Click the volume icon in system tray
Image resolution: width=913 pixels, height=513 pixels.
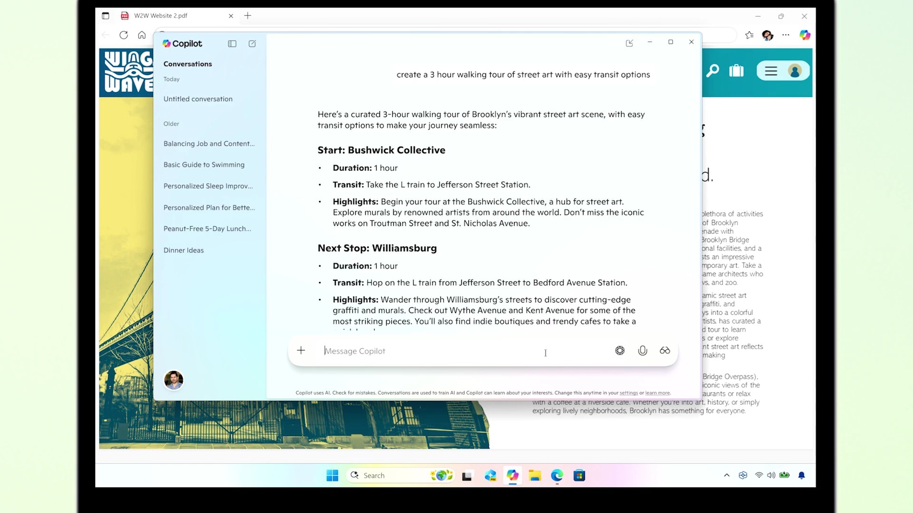(x=771, y=475)
